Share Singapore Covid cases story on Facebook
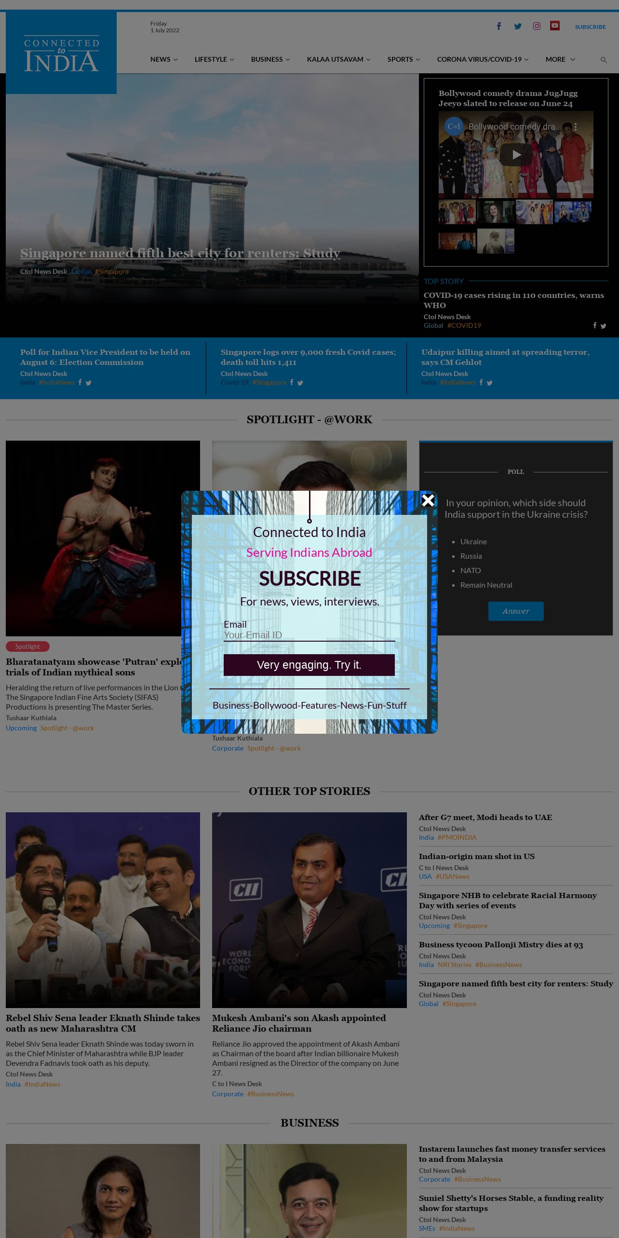The height and width of the screenshot is (1238, 619). point(292,382)
